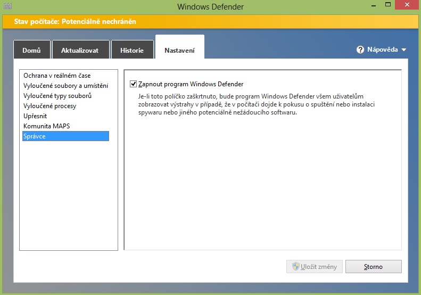Click the shield icon on Uložit změny
The image size is (421, 295).
click(x=295, y=266)
